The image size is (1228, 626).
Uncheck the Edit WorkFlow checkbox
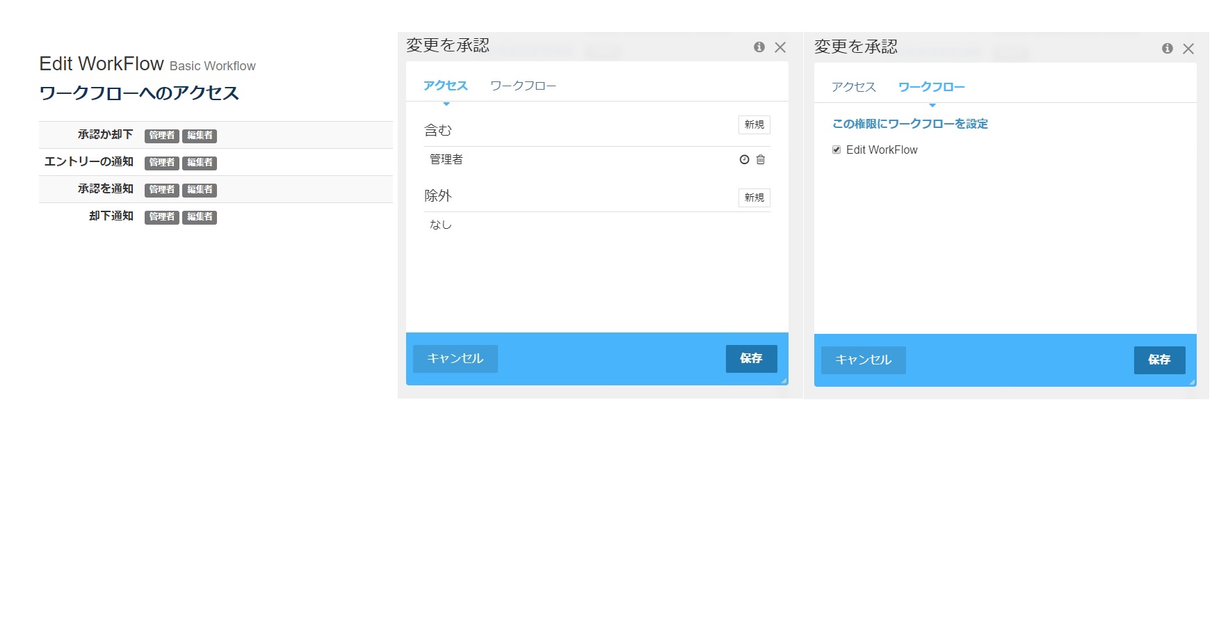[x=837, y=150]
